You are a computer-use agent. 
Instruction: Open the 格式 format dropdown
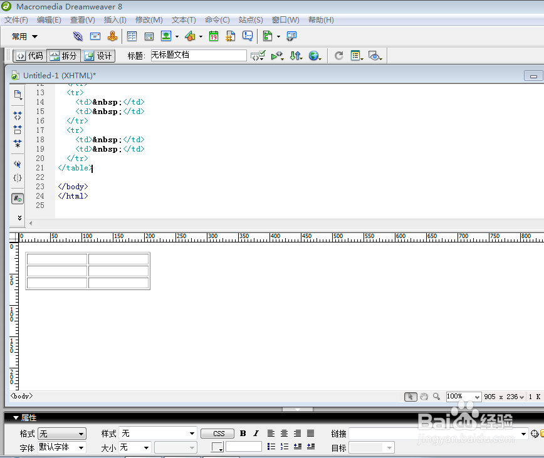click(62, 434)
